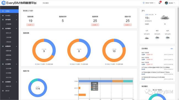Collapse the 质量管理 section chevron
Screen dimensions: 179x100
(17, 46)
